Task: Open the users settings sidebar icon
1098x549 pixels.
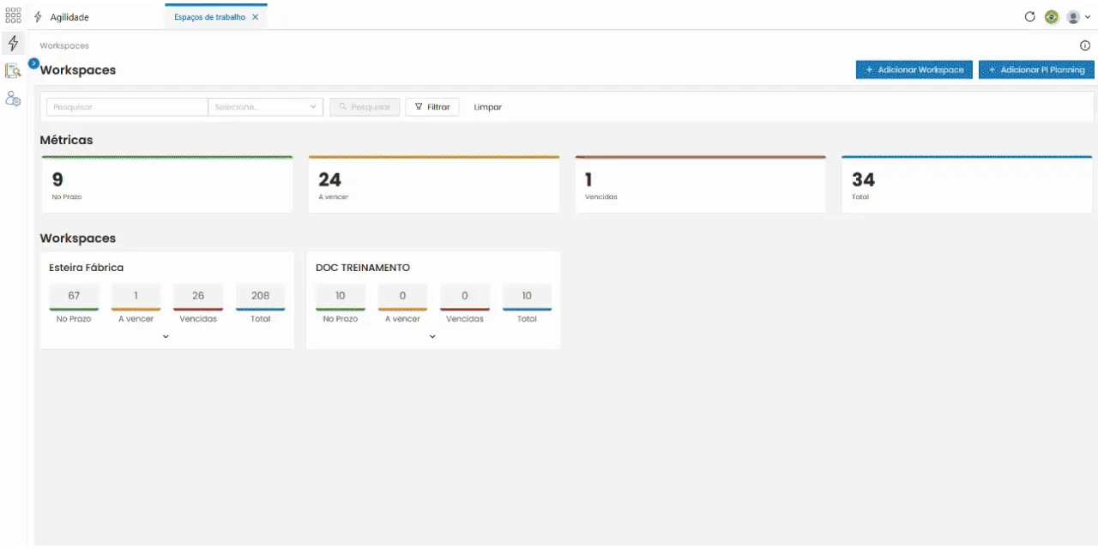Action: (13, 99)
